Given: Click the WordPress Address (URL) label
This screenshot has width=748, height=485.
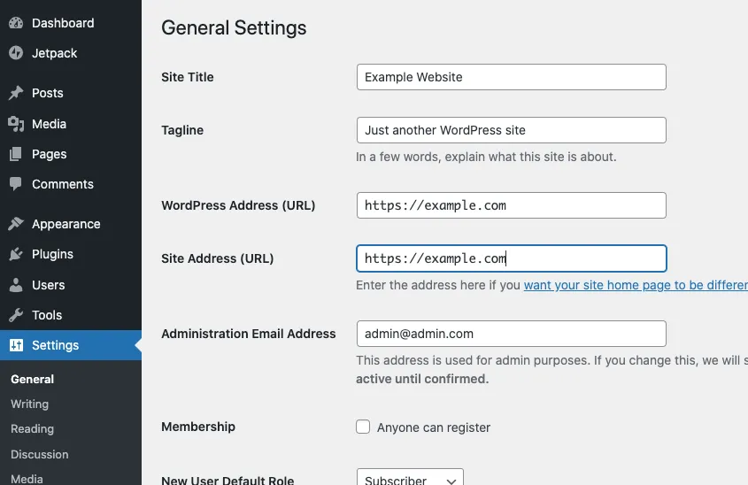Looking at the screenshot, I should click(238, 205).
